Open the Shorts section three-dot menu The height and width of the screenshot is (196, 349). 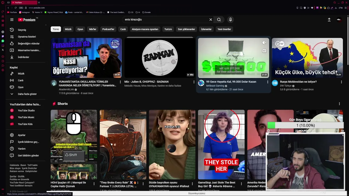[x=339, y=104]
